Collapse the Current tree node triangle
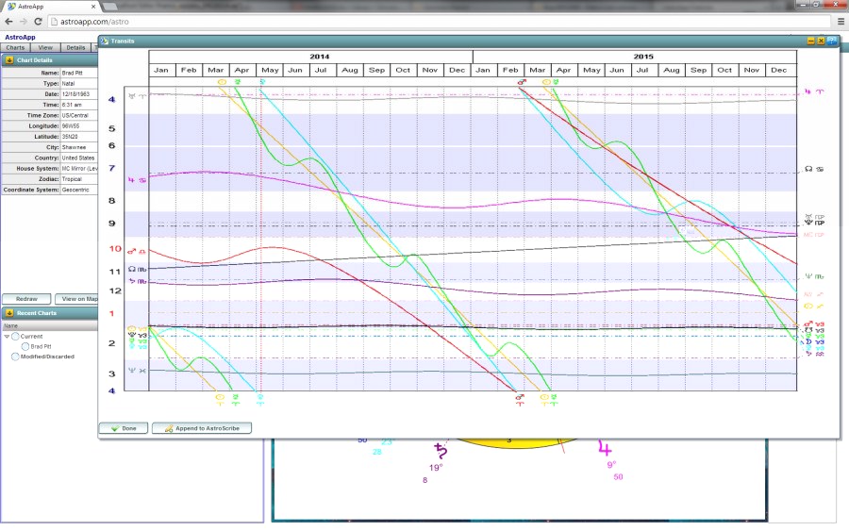The image size is (849, 531). (x=7, y=337)
